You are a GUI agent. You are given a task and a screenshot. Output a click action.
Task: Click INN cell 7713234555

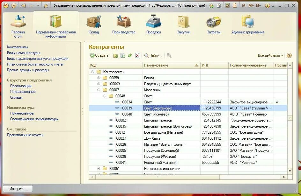pyautogui.click(x=214, y=132)
